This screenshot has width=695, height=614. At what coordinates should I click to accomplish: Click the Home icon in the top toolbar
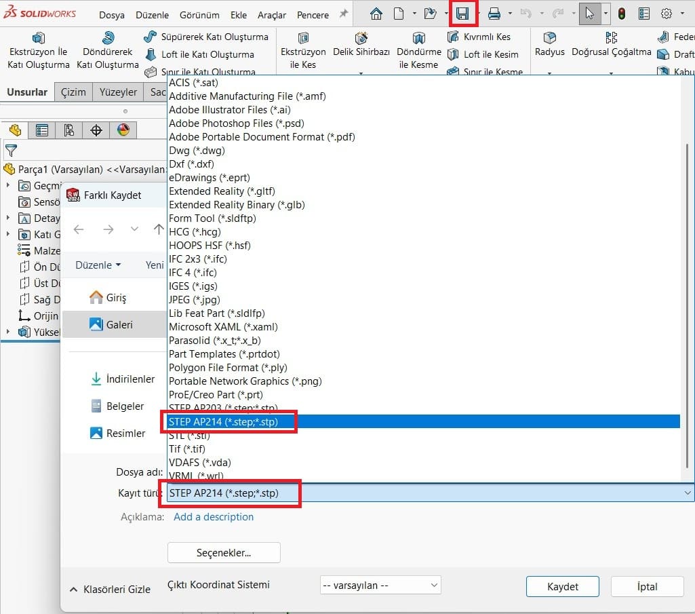(376, 14)
